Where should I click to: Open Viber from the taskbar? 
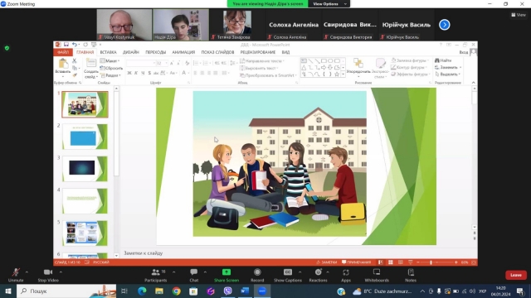(227, 291)
